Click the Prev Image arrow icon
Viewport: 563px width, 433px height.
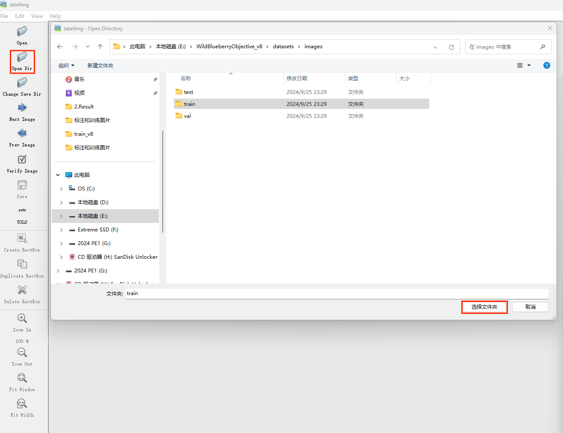pyautogui.click(x=22, y=134)
